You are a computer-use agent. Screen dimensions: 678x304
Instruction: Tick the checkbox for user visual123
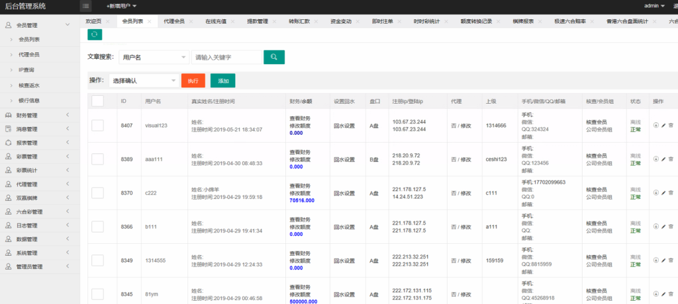click(97, 125)
